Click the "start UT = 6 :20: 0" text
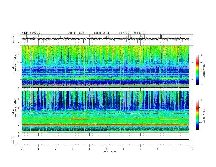This screenshot has width=216, height=167. (x=132, y=33)
